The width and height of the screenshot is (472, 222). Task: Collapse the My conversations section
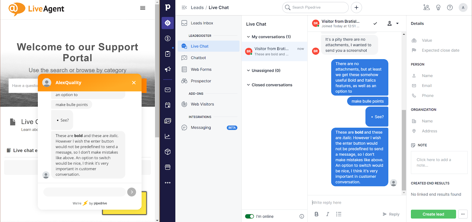tap(248, 37)
